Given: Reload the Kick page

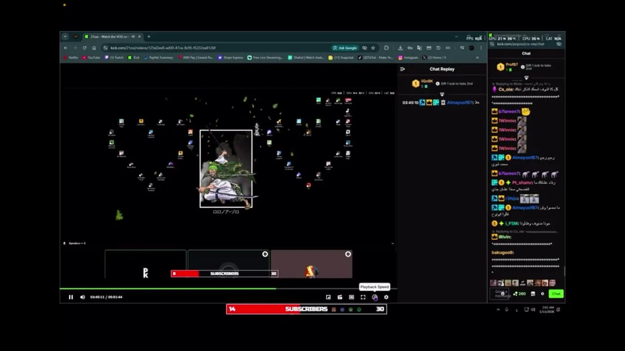Looking at the screenshot, I should pyautogui.click(x=84, y=48).
